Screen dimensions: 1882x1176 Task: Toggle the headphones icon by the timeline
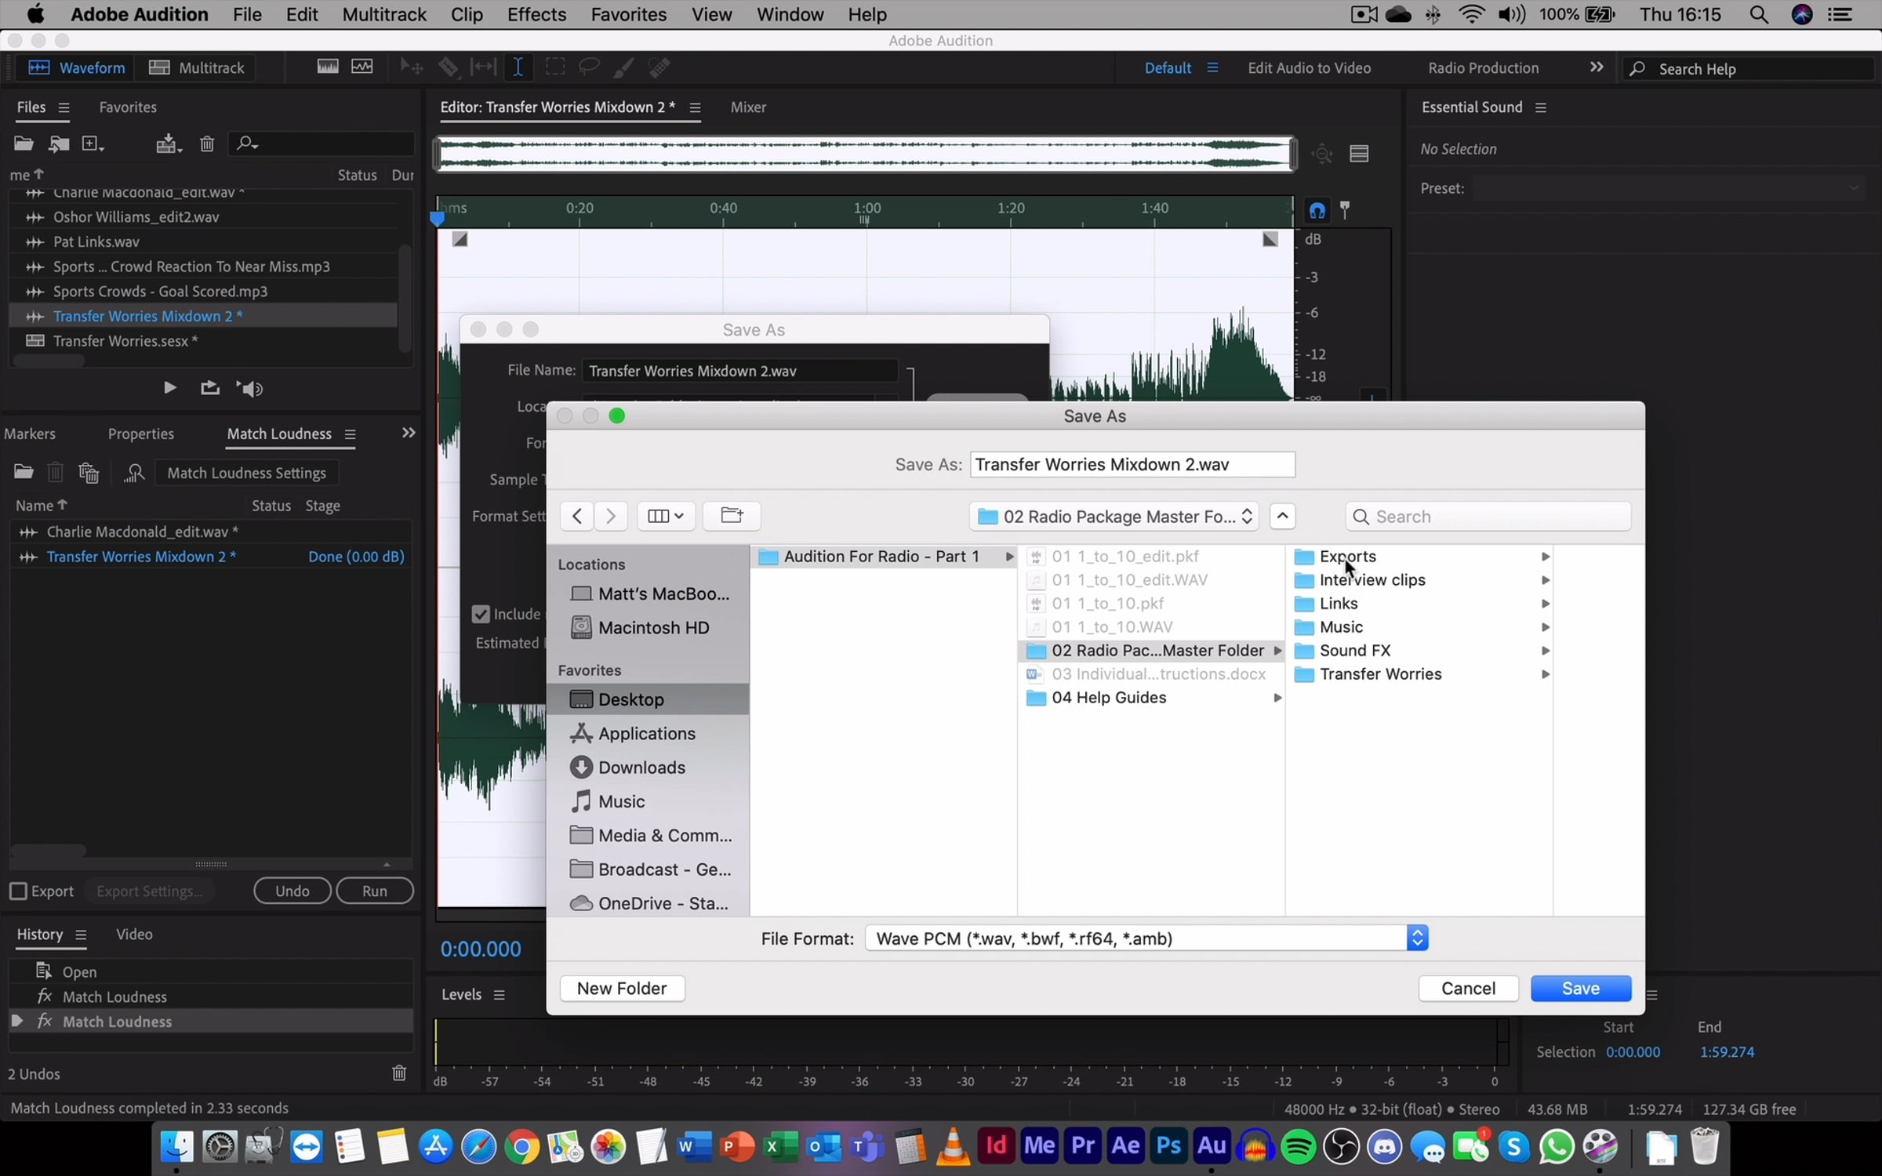tap(1317, 210)
